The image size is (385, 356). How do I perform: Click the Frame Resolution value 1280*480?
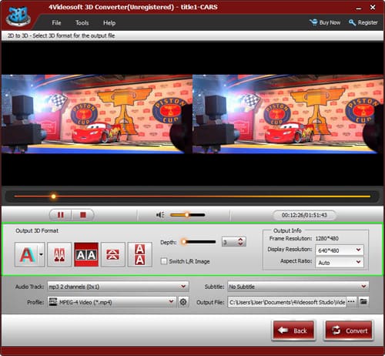pos(326,238)
